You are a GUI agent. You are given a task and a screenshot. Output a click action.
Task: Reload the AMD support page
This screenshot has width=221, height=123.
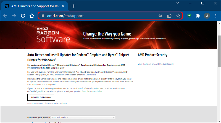tap(23, 16)
